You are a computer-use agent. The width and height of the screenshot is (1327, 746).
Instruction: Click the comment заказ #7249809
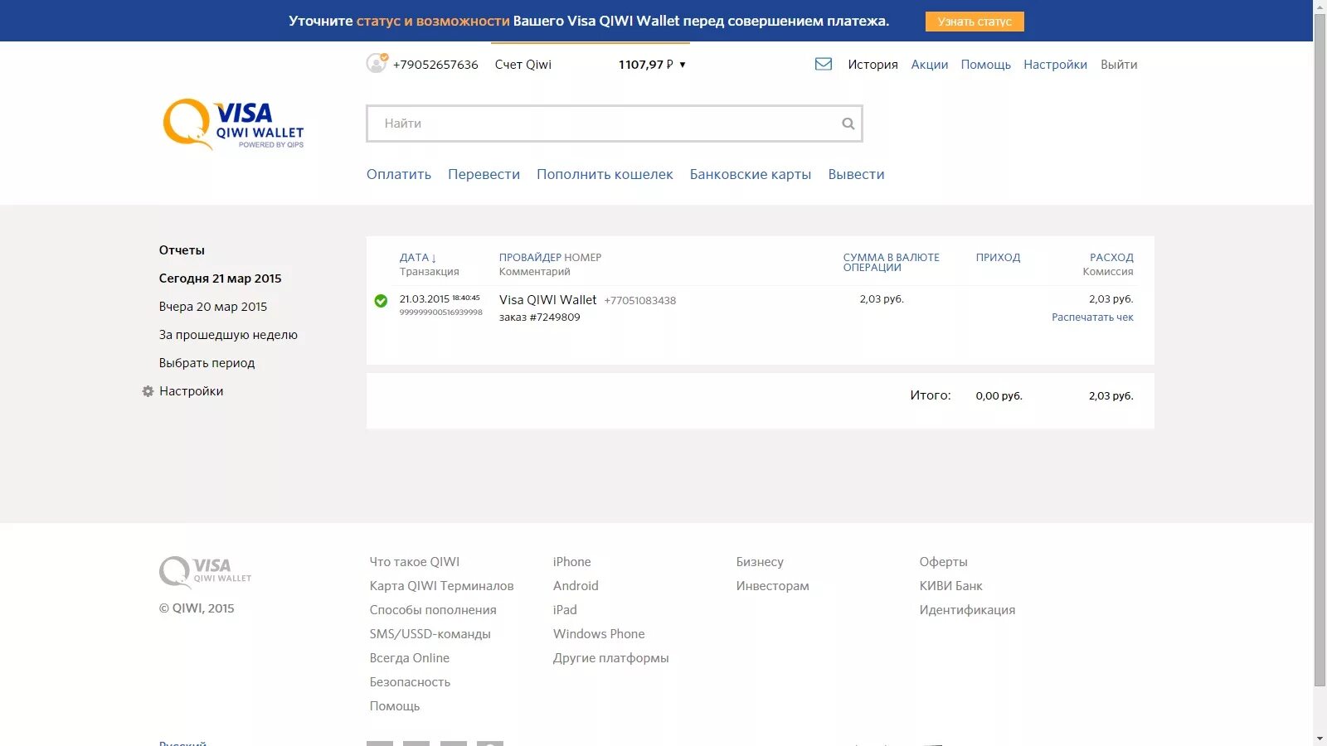tap(539, 317)
